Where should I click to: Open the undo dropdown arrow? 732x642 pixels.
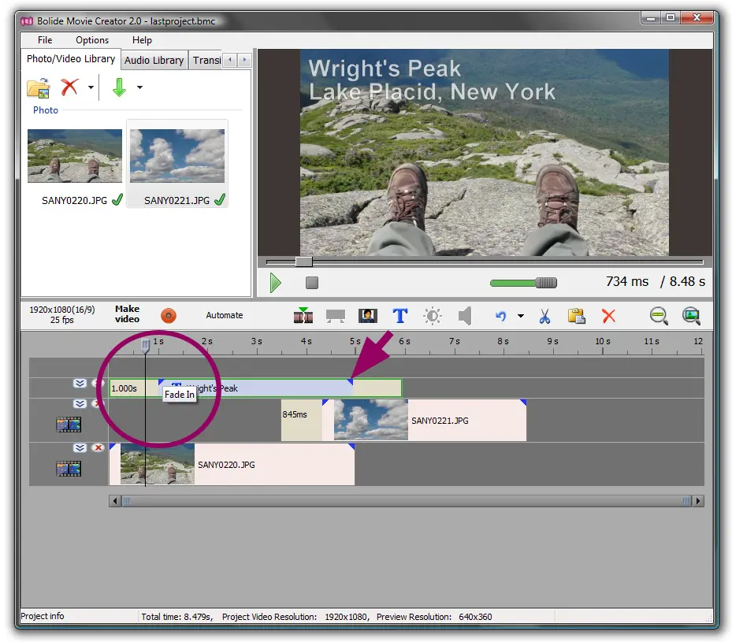tap(520, 317)
